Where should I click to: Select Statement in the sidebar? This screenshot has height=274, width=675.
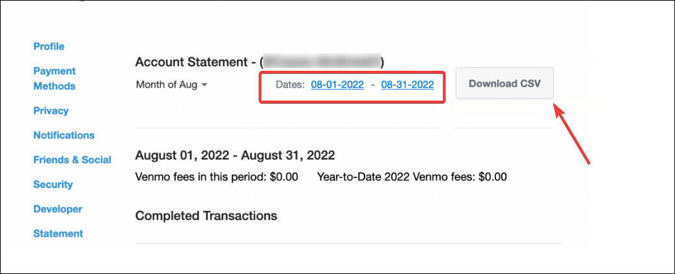click(58, 233)
